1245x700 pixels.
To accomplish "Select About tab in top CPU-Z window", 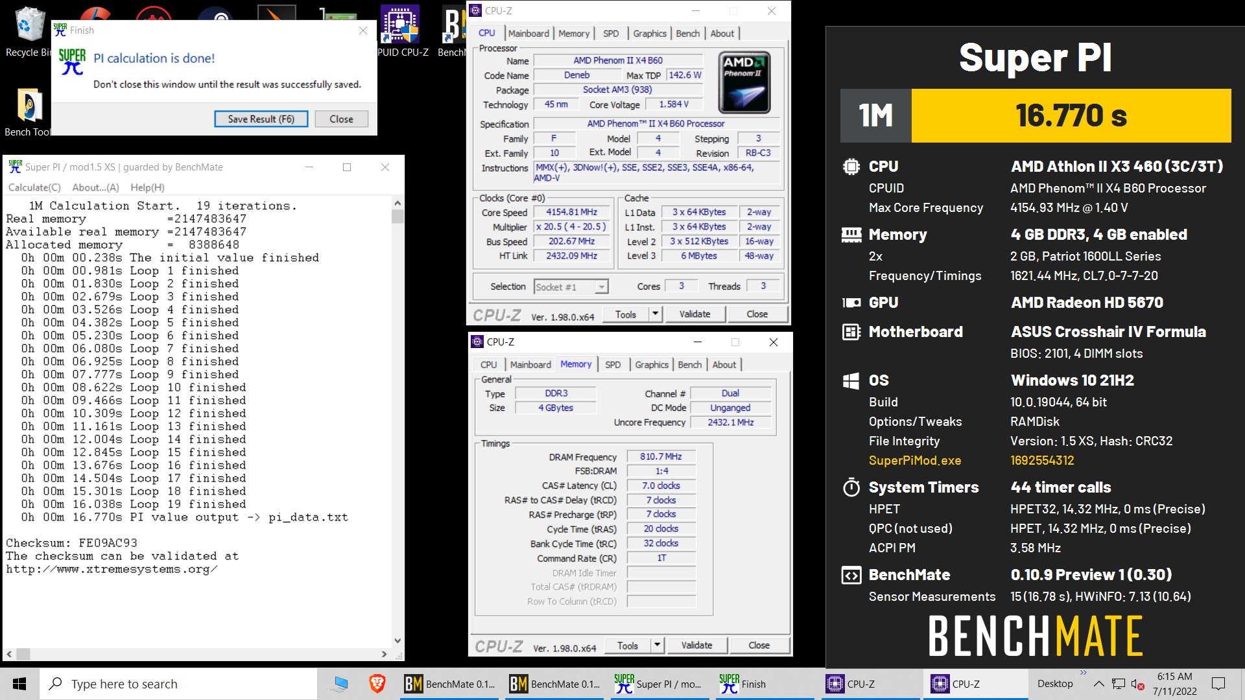I will click(722, 33).
